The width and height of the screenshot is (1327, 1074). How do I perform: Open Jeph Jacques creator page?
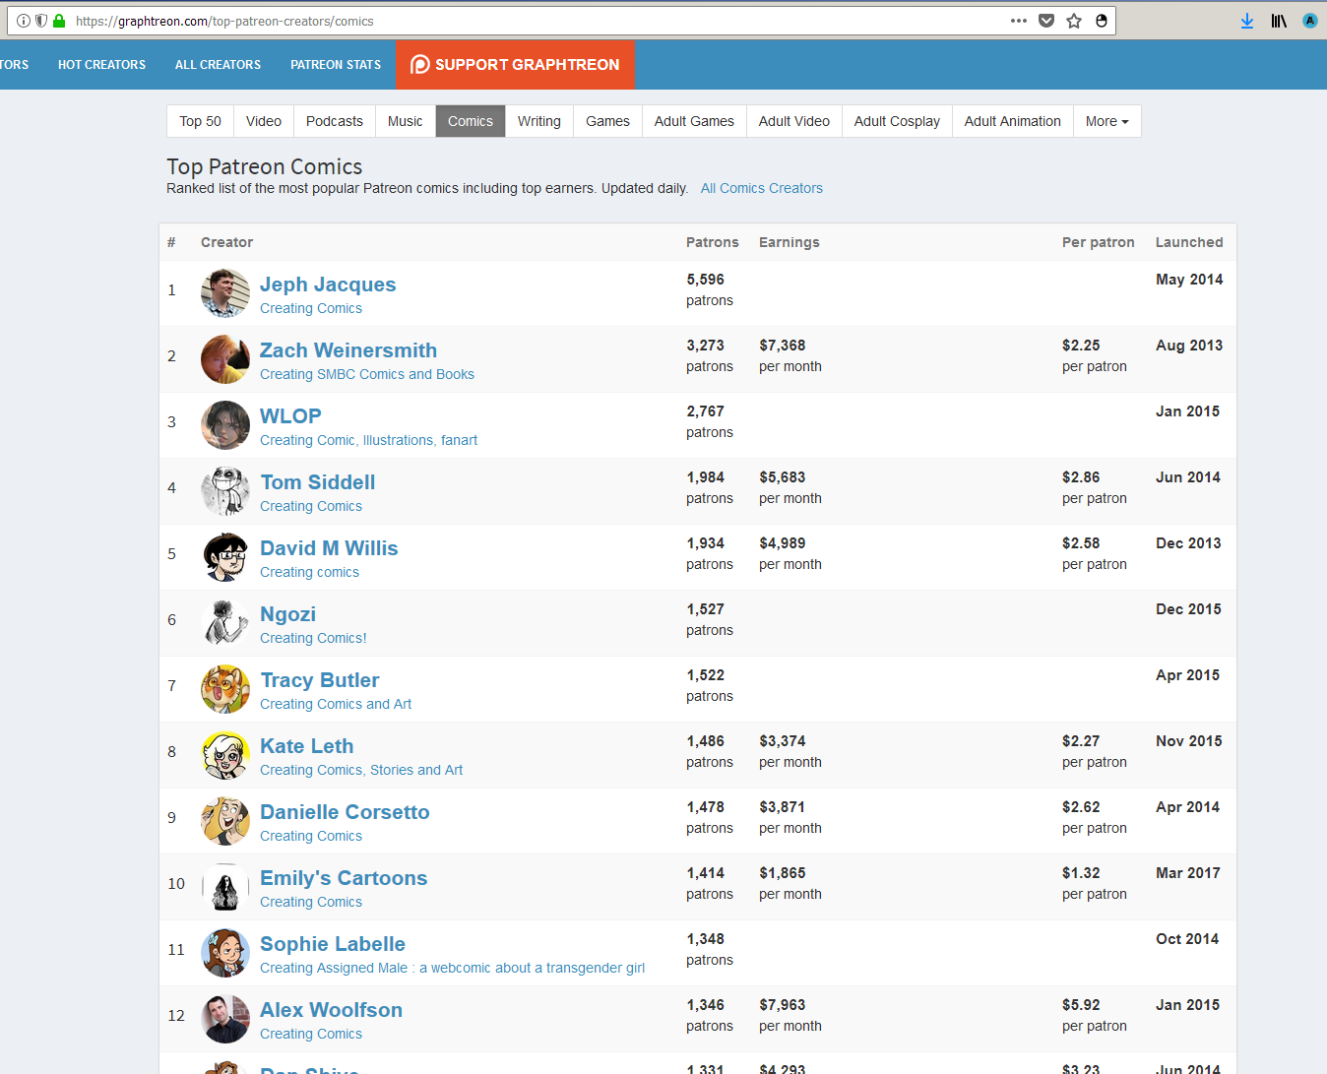(328, 284)
